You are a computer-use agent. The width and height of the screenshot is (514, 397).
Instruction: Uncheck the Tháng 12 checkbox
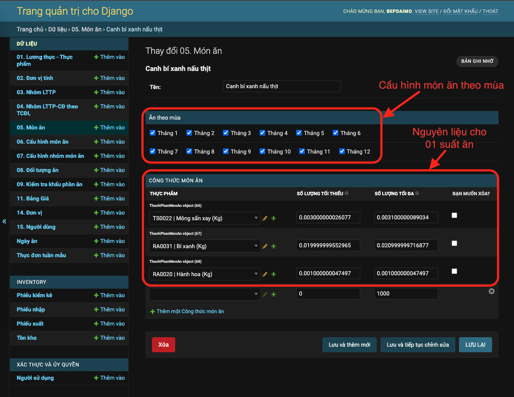tap(342, 151)
